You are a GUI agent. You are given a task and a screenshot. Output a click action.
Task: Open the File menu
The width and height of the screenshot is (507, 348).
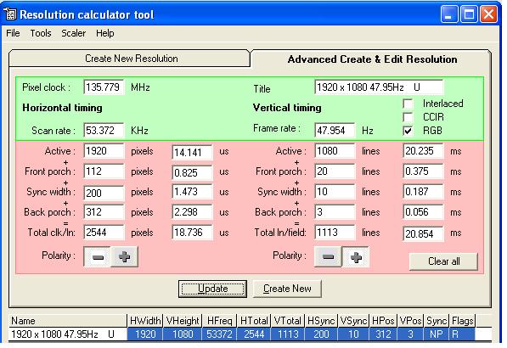(x=13, y=33)
